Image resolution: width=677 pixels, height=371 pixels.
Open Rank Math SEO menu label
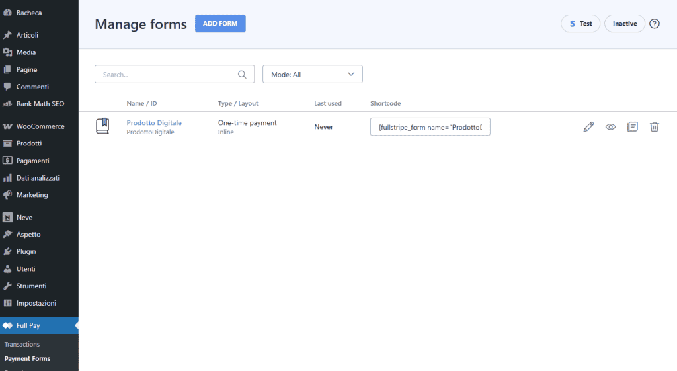click(x=40, y=104)
